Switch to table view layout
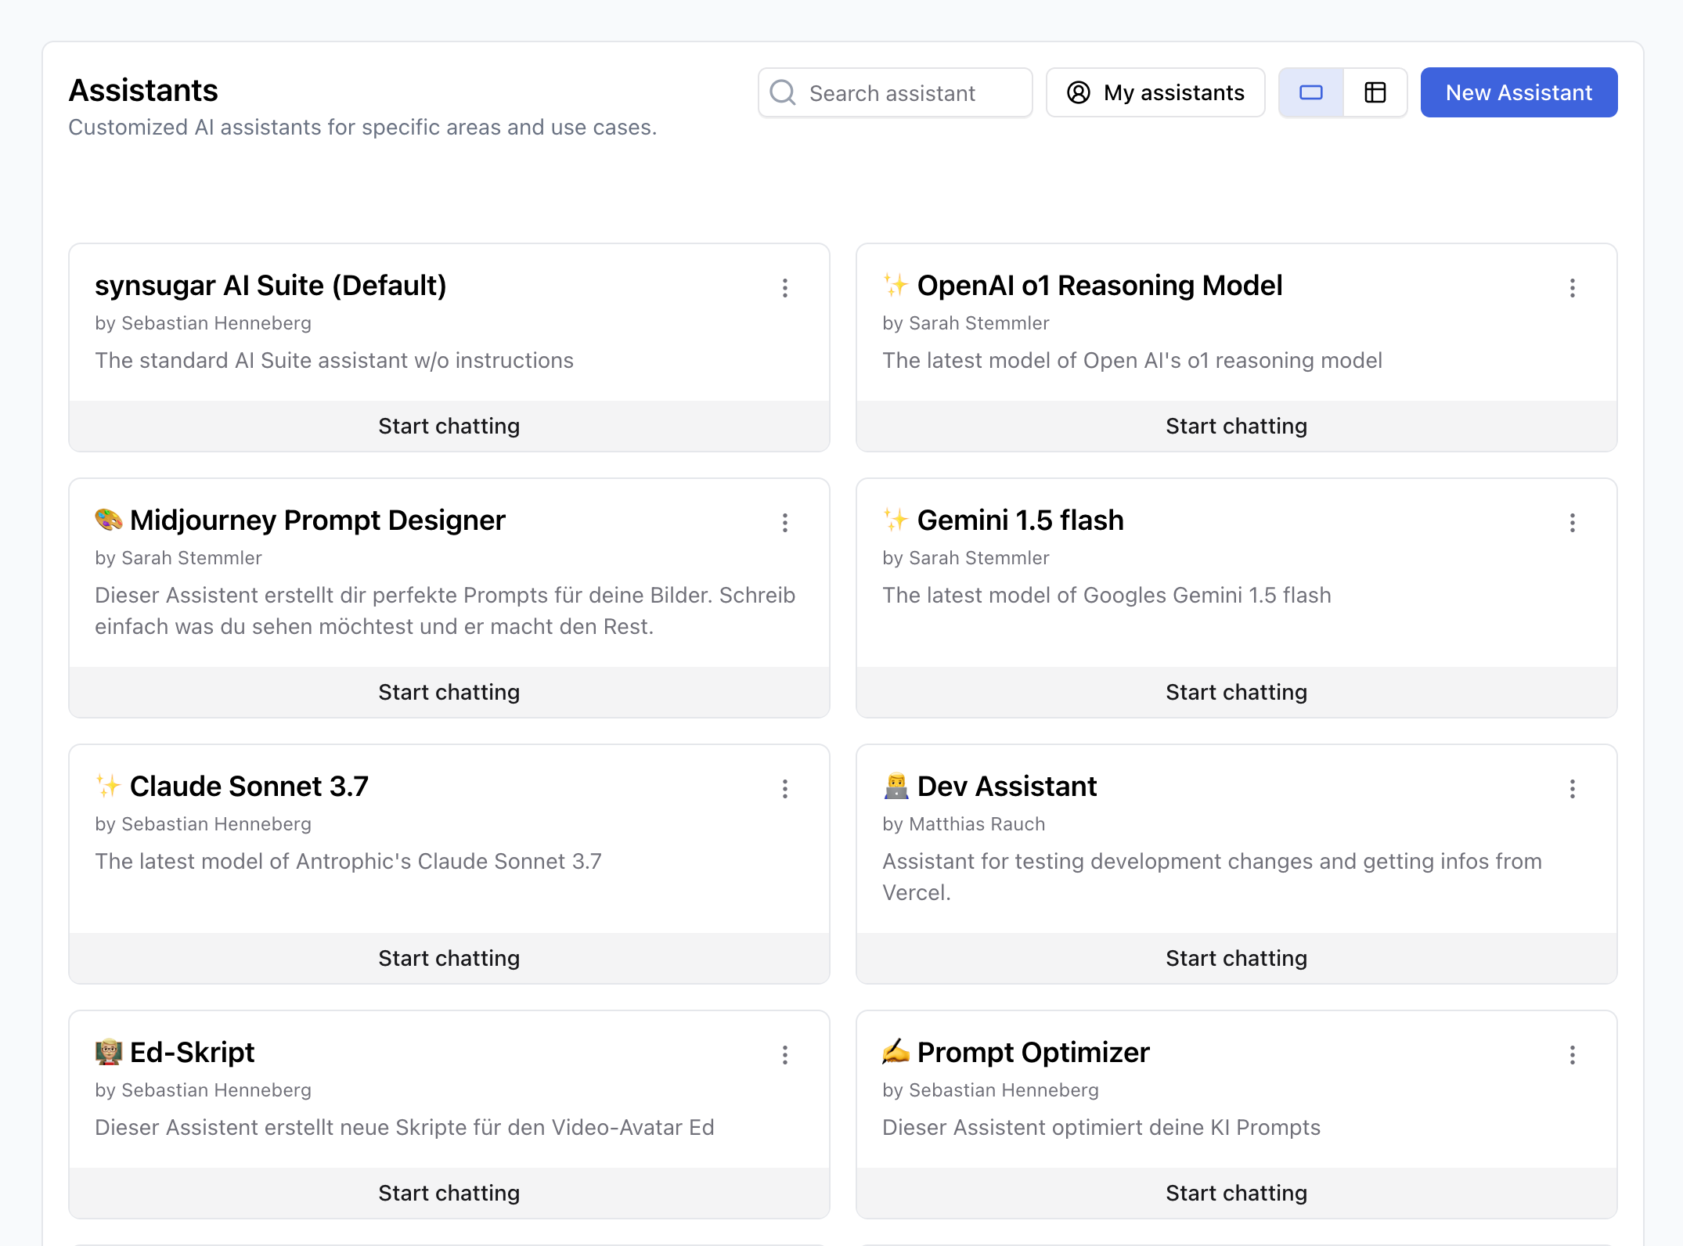Screen dimensions: 1683x1246 [1375, 92]
